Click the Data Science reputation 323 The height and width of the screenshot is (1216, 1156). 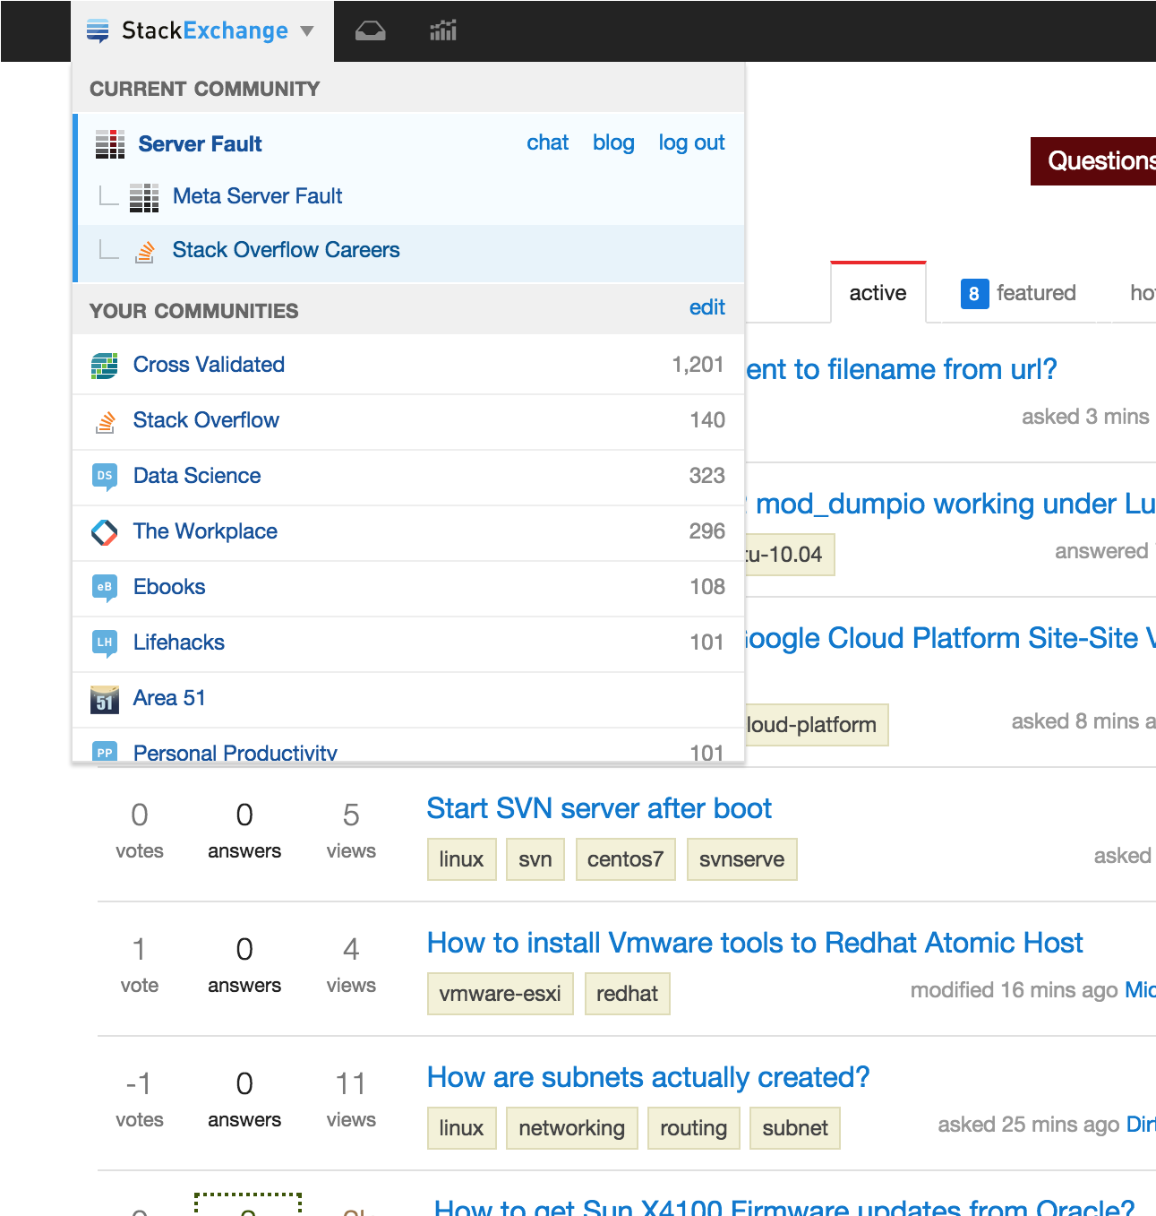click(706, 476)
